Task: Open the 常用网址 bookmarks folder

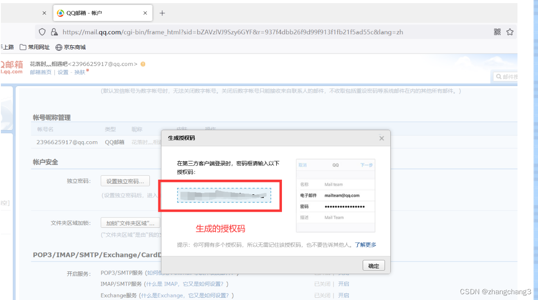Action: (35, 47)
